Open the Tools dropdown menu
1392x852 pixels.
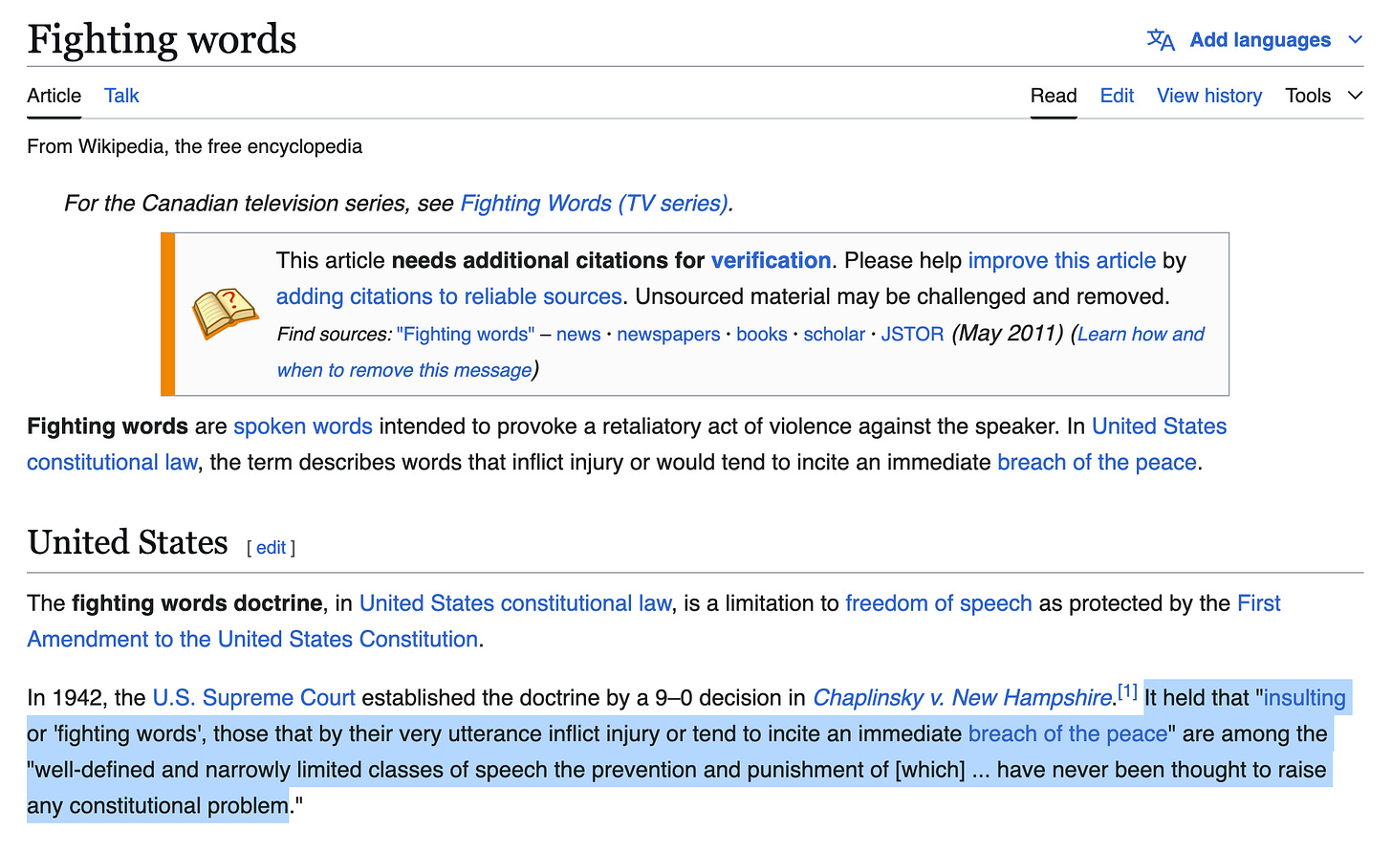tap(1323, 96)
